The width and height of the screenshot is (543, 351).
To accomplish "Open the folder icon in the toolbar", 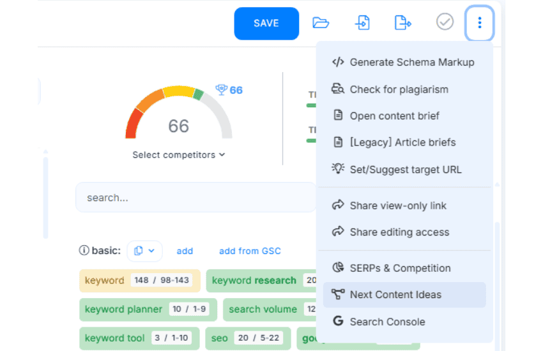I will pyautogui.click(x=321, y=23).
